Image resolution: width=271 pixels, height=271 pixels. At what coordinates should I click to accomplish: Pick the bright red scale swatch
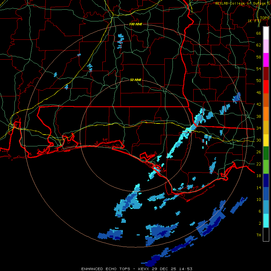[x=266, y=87]
